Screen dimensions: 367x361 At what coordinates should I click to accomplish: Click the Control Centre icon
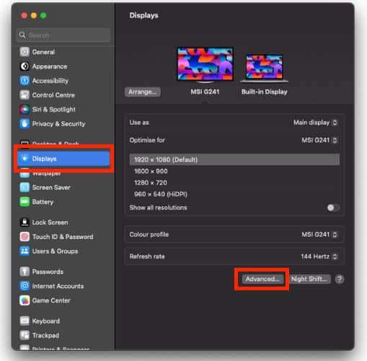pyautogui.click(x=25, y=95)
